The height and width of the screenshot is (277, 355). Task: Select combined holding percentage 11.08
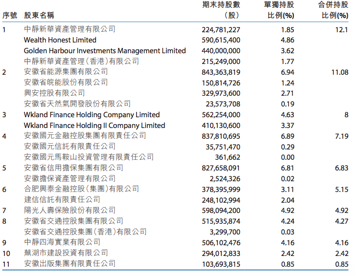click(340, 72)
